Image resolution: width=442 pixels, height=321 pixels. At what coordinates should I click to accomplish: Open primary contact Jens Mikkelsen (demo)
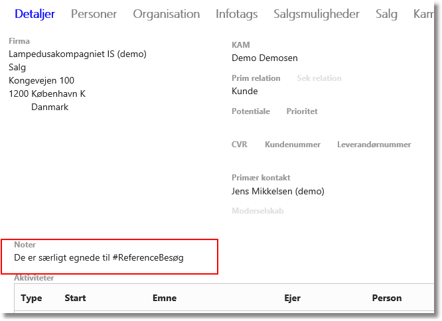(x=277, y=192)
